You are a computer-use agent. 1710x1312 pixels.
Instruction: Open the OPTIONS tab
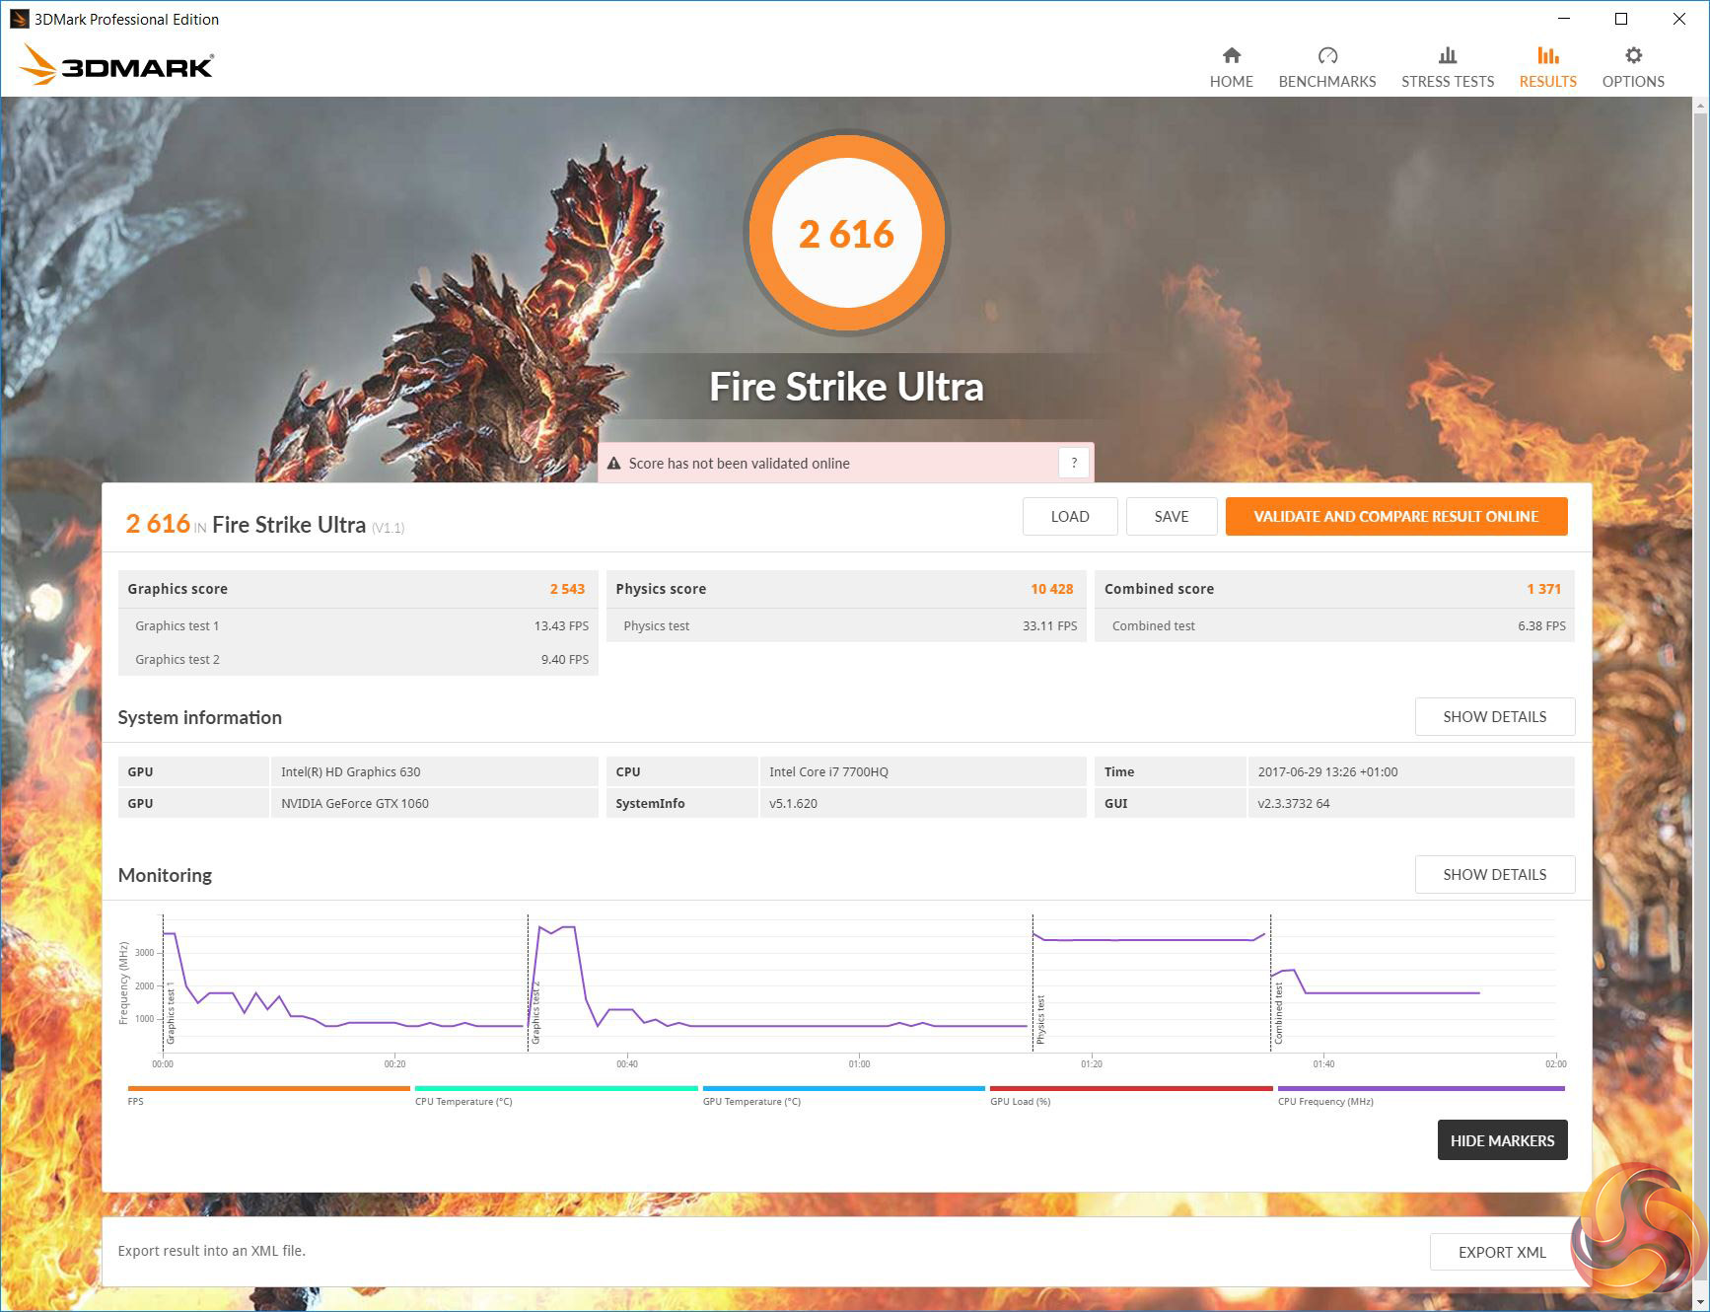1633,82
